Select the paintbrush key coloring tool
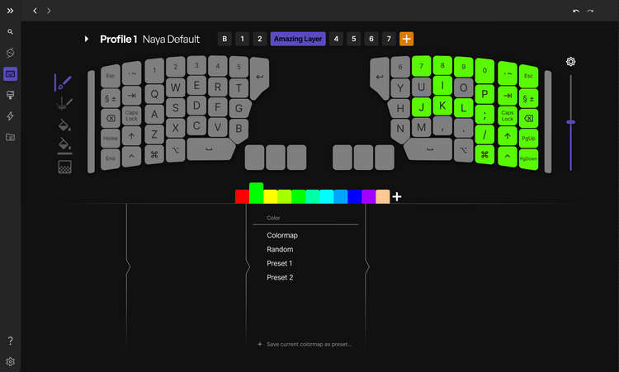 pos(64,82)
